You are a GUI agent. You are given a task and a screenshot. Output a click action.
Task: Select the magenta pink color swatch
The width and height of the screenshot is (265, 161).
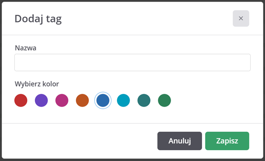(62, 100)
